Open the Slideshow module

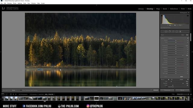[x=174, y=9]
